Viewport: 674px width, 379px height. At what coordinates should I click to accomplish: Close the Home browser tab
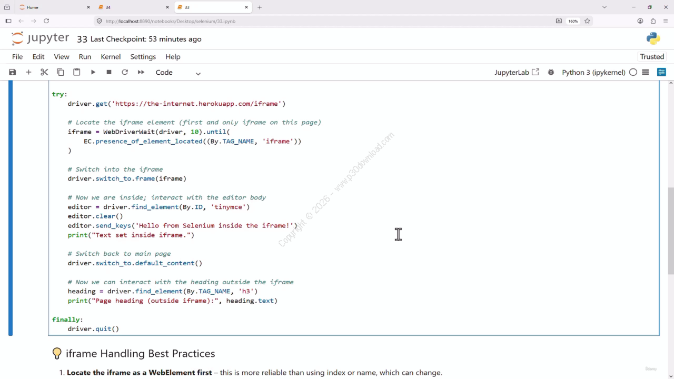click(x=88, y=7)
